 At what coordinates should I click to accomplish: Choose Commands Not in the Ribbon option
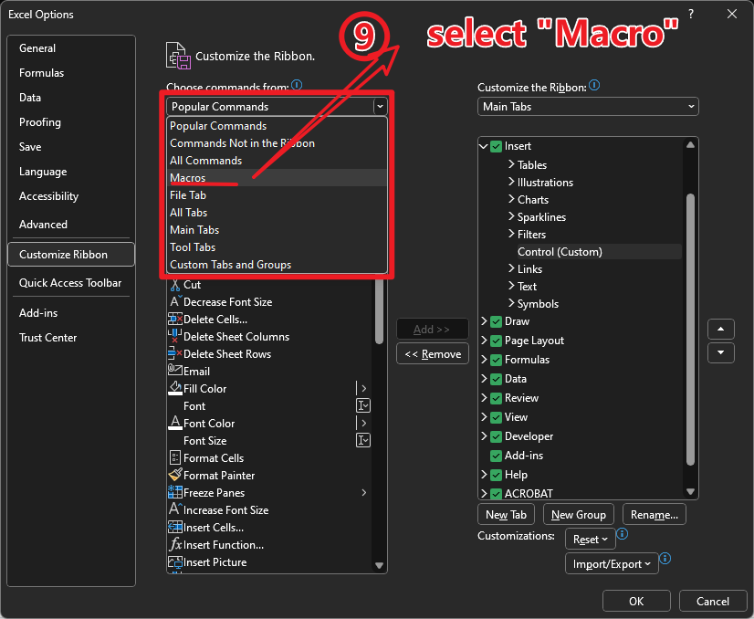tap(277, 142)
